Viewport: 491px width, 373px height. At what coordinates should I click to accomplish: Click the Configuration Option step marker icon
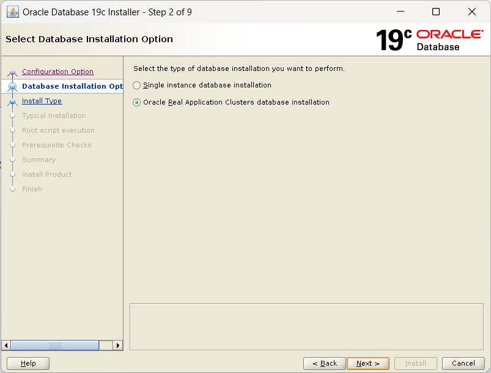pyautogui.click(x=12, y=73)
